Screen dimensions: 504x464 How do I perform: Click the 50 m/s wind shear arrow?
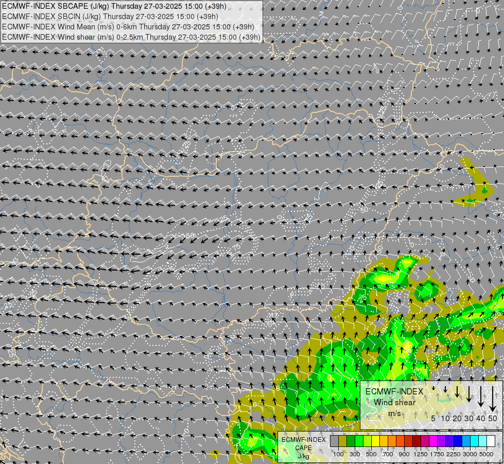coord(493,399)
